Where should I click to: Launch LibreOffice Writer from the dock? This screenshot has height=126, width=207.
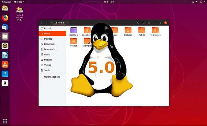point(5,55)
